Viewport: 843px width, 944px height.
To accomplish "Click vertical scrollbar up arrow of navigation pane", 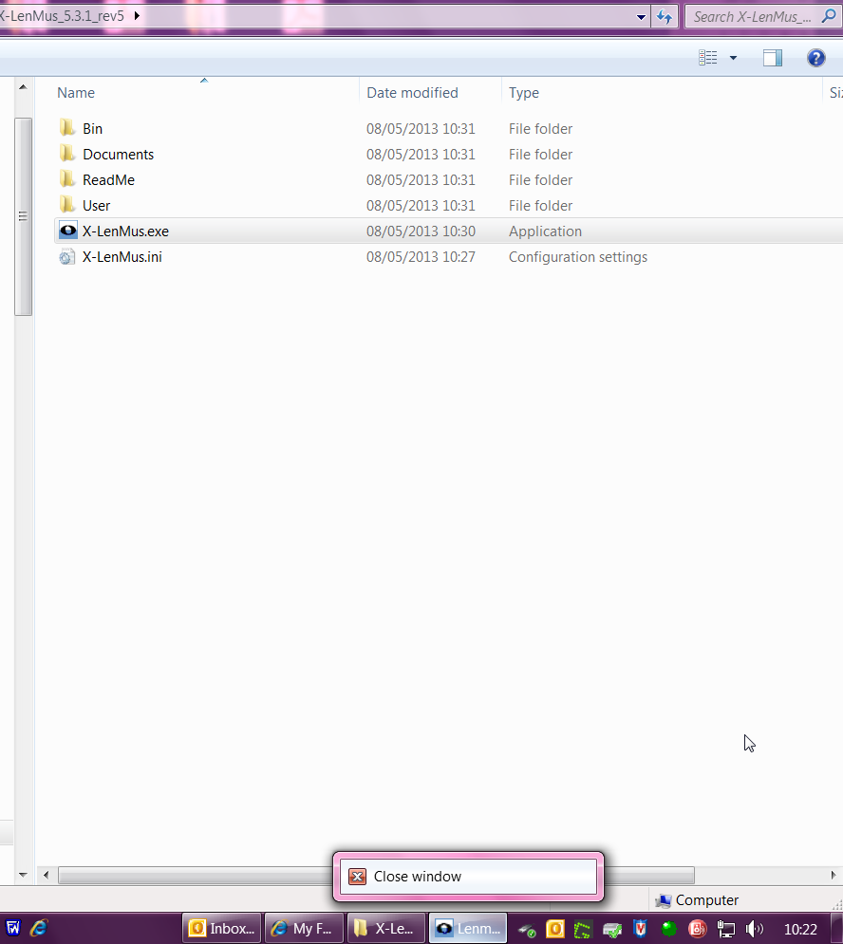I will click(23, 87).
